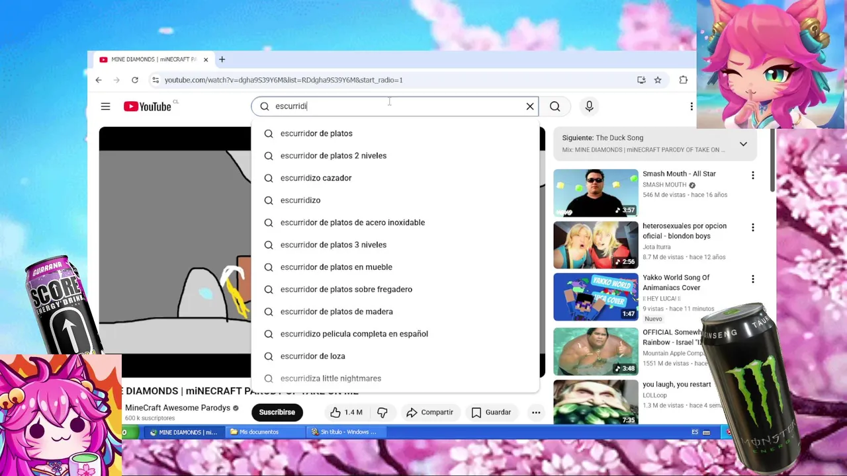Viewport: 847px width, 476px height.
Task: Open options for Smash Mouth All Star
Action: pos(752,175)
